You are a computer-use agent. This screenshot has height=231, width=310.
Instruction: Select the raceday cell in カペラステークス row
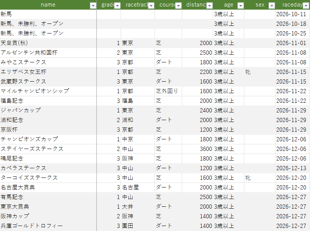(x=292, y=168)
